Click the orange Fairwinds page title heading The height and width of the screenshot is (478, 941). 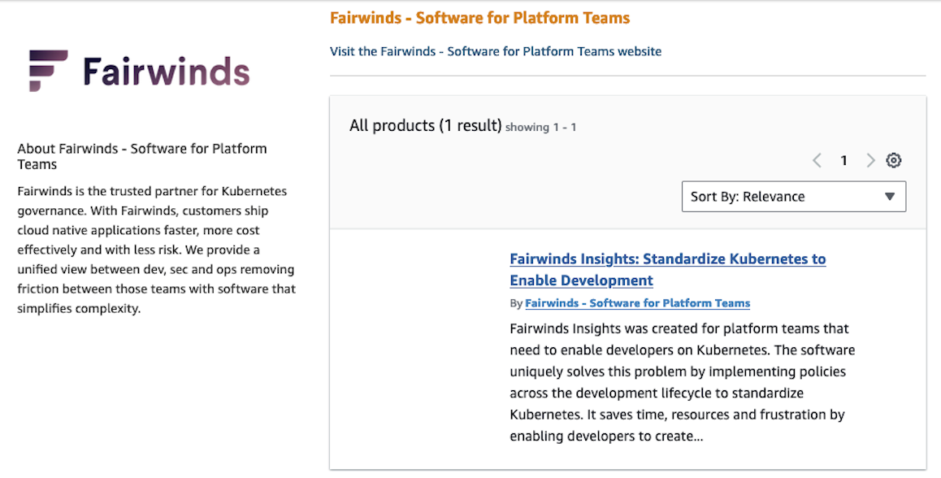(479, 18)
